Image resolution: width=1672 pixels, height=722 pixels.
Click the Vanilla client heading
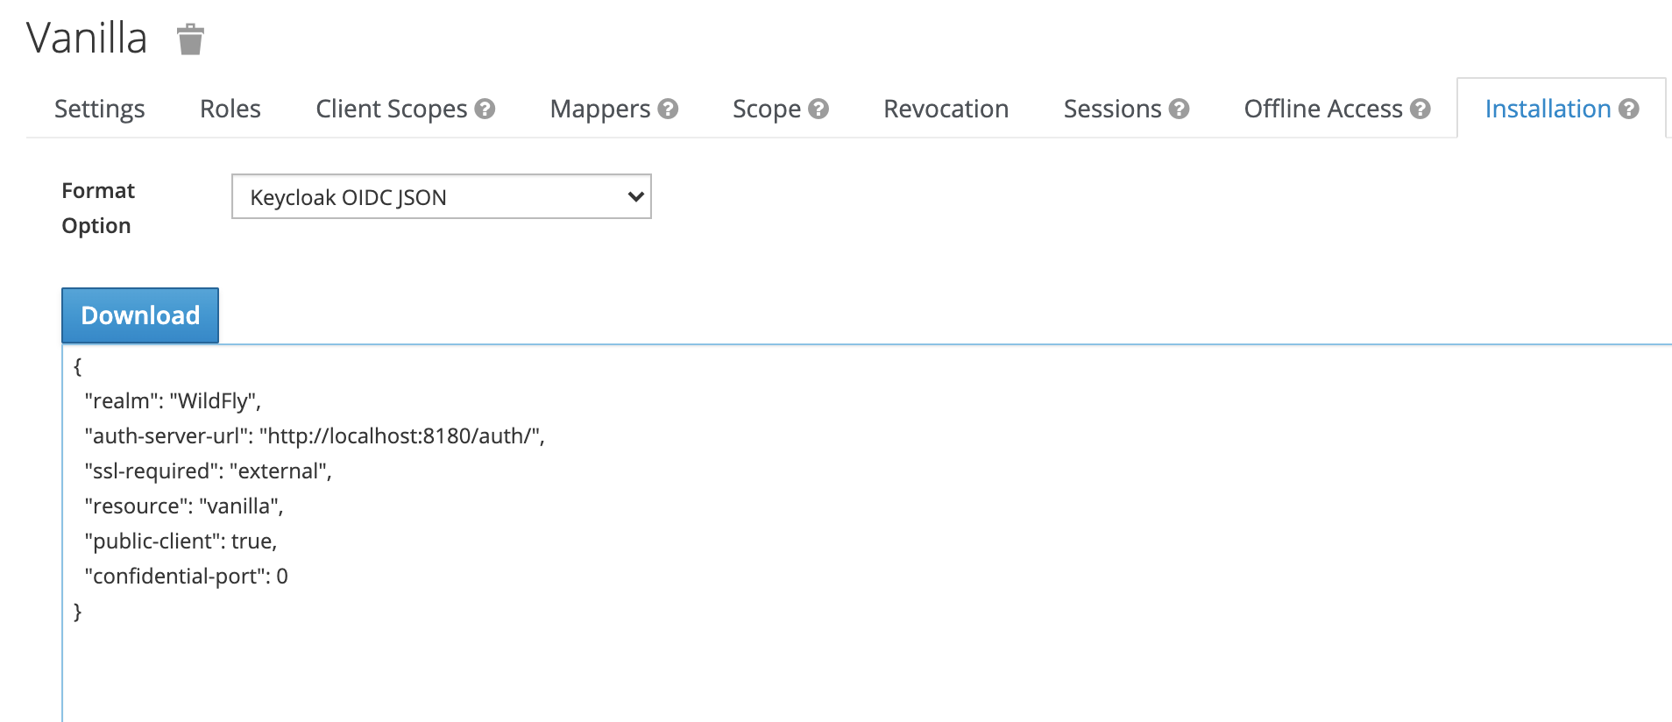(87, 39)
